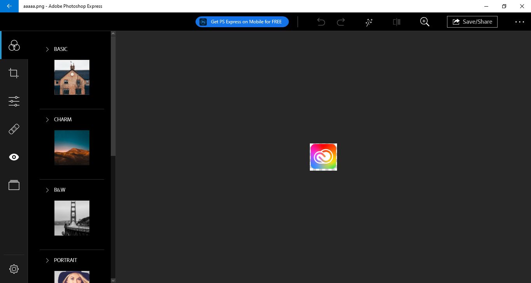Close the Photoshop Express window
531x283 pixels.
point(522,6)
